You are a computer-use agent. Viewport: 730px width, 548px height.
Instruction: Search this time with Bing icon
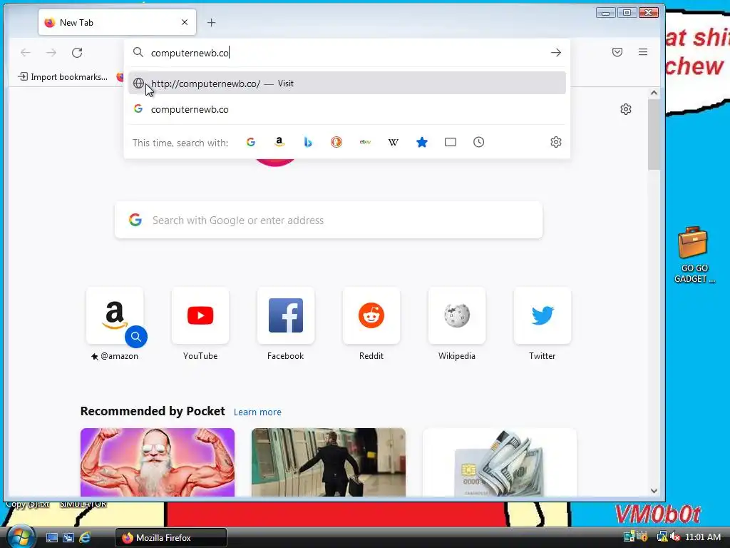pos(308,142)
